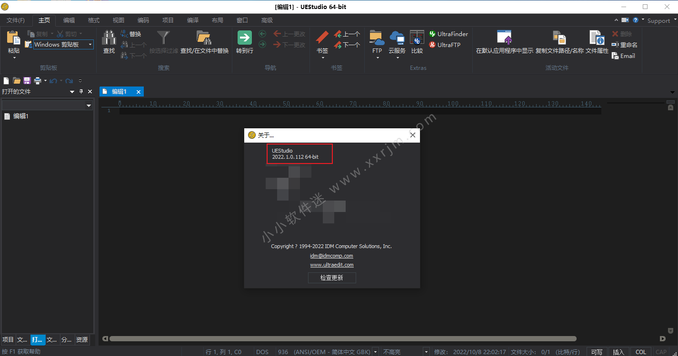Click the horizontal scrollbar thumb
Image resolution: width=678 pixels, height=356 pixels.
point(343,339)
